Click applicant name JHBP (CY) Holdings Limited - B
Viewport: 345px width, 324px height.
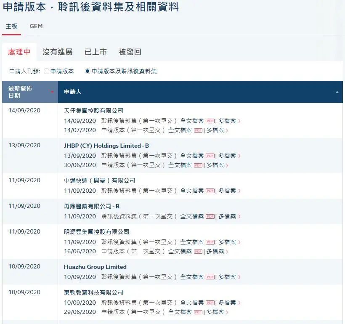coord(106,146)
